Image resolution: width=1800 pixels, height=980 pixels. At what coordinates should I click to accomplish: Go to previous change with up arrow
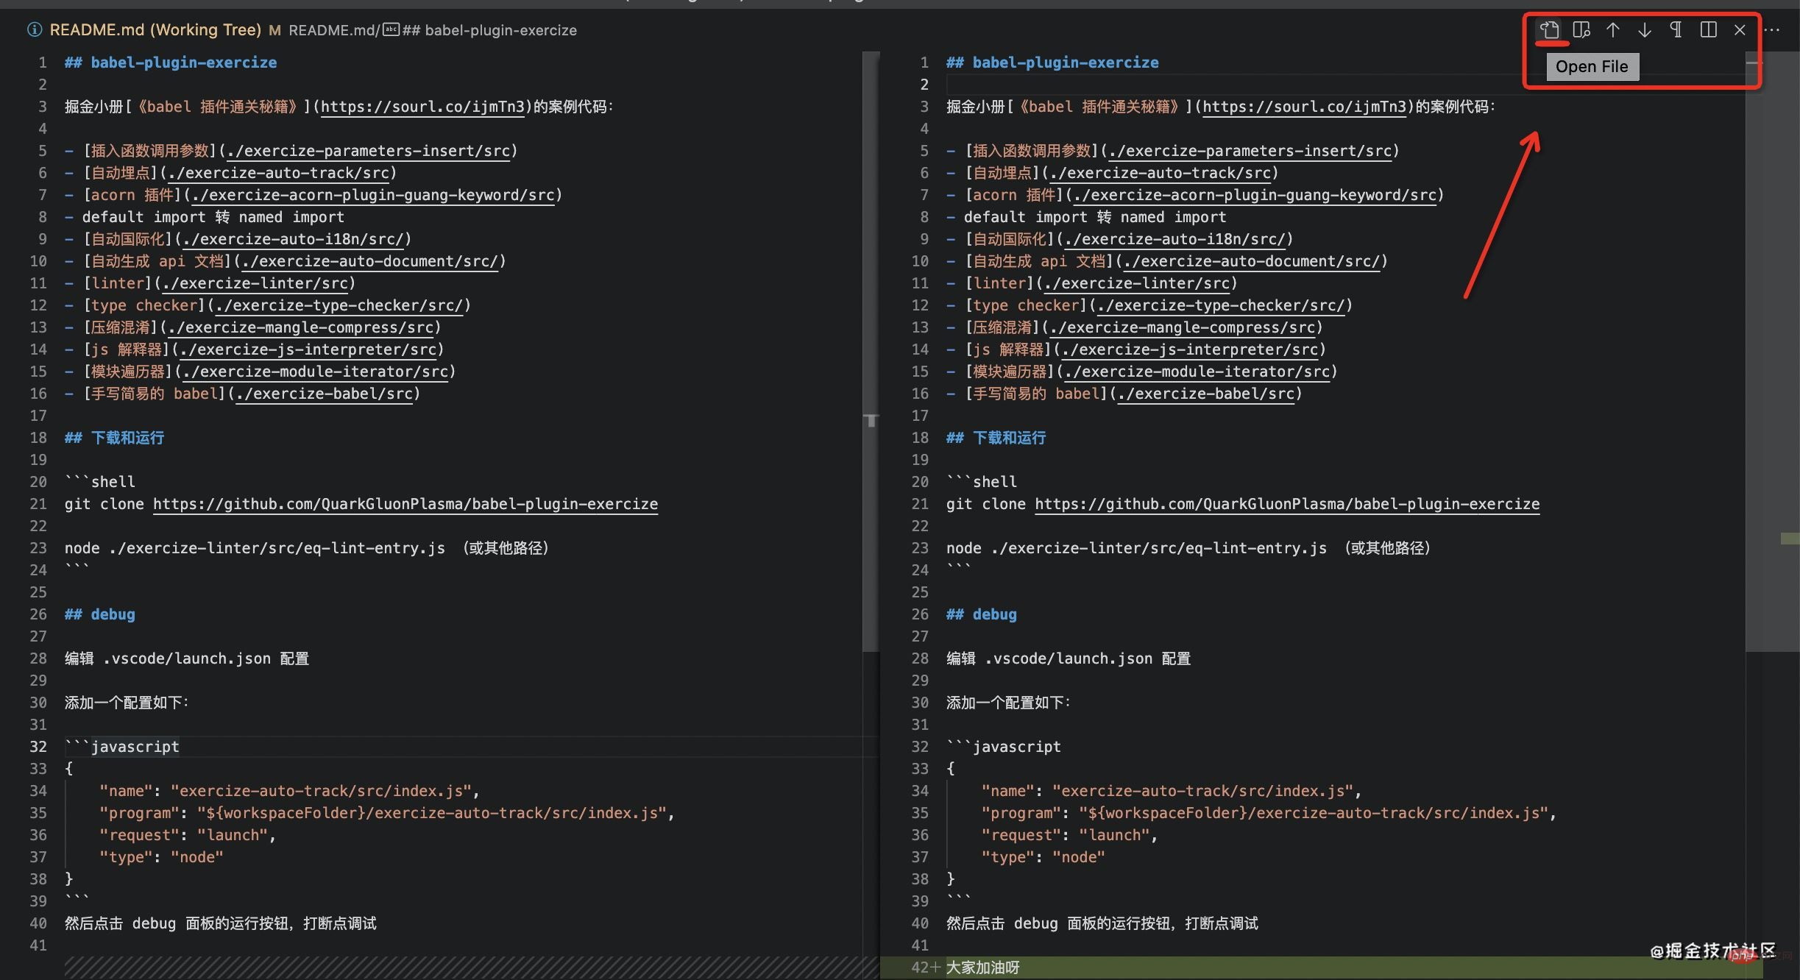[x=1612, y=30]
